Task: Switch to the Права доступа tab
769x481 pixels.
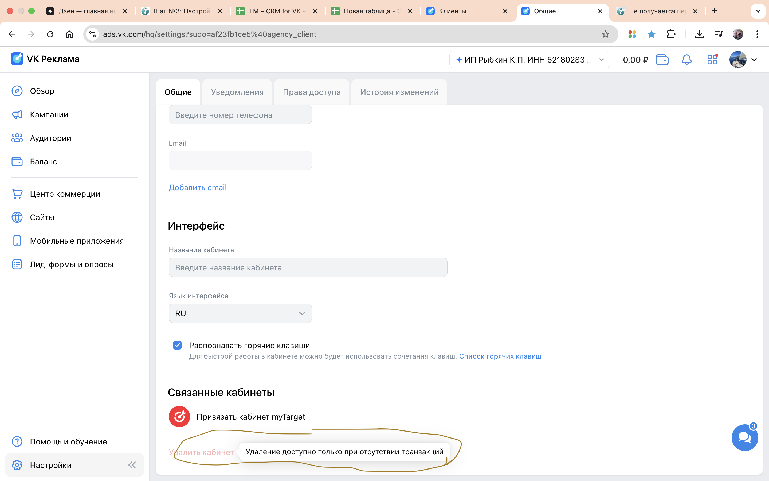Action: tap(311, 92)
